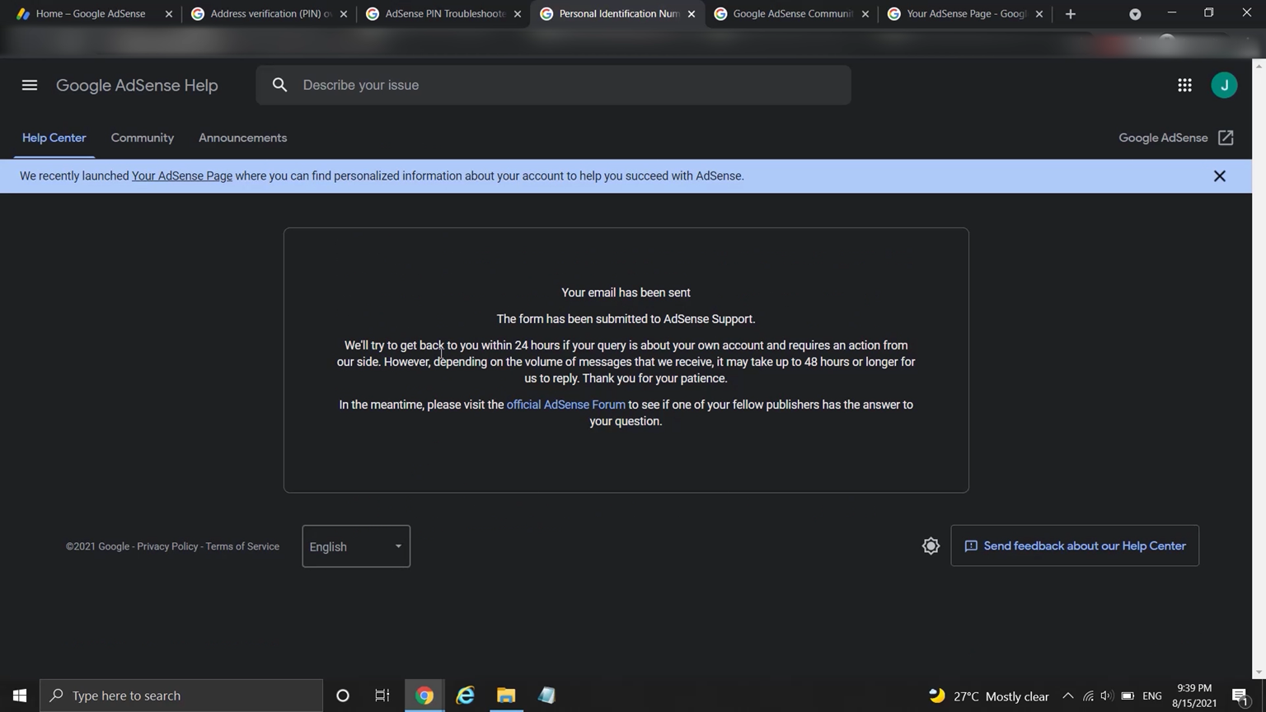Screen dimensions: 1266x712
Task: Open the taskbar clock 9:39 PM
Action: coord(1194,696)
